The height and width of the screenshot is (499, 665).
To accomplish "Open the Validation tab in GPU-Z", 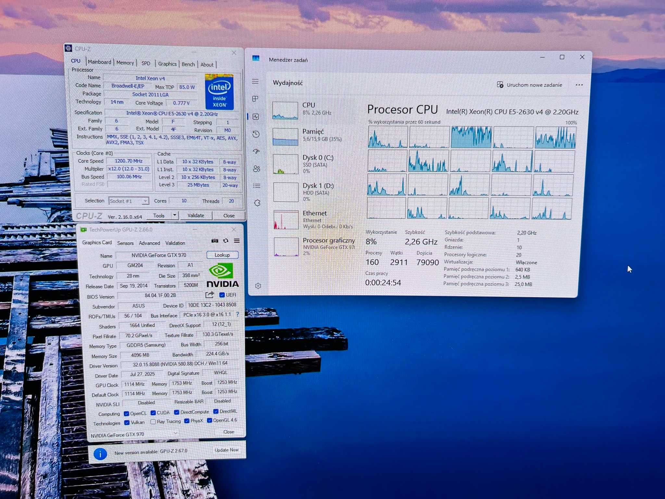I will [x=175, y=243].
